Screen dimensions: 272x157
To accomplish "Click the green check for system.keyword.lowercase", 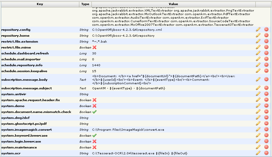I will pyautogui.click(x=94, y=135).
